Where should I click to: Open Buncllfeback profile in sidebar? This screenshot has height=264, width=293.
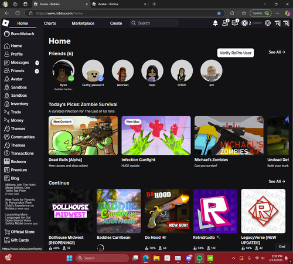(19, 34)
